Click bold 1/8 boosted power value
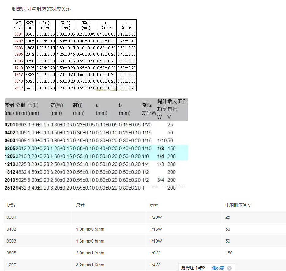Screen dimensions: 286x271 coord(160,149)
